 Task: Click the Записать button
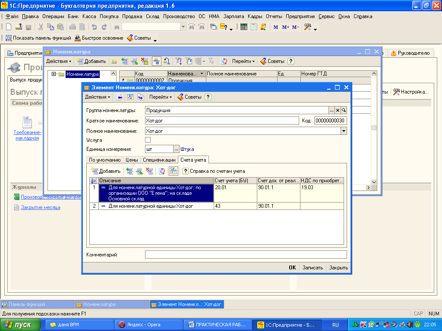tap(313, 267)
